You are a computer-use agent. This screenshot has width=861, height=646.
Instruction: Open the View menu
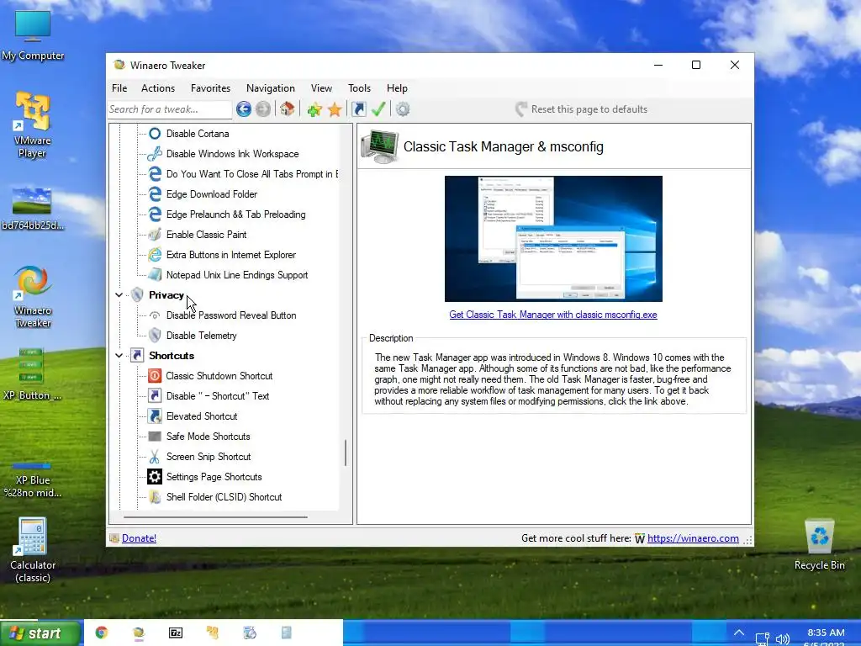(321, 87)
